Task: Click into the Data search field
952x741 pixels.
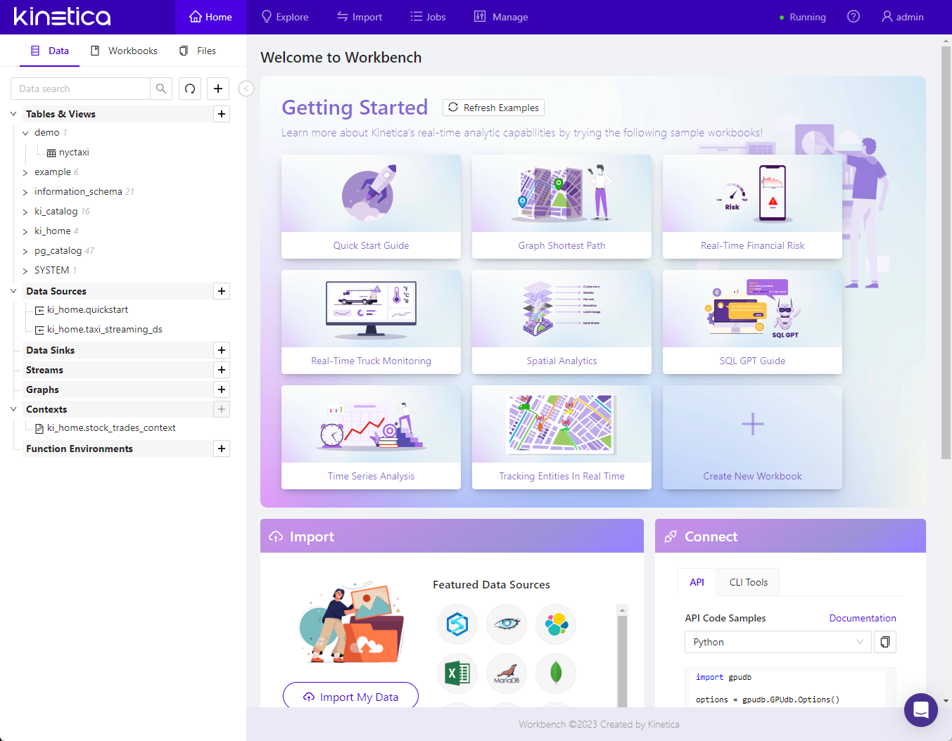Action: coord(81,89)
